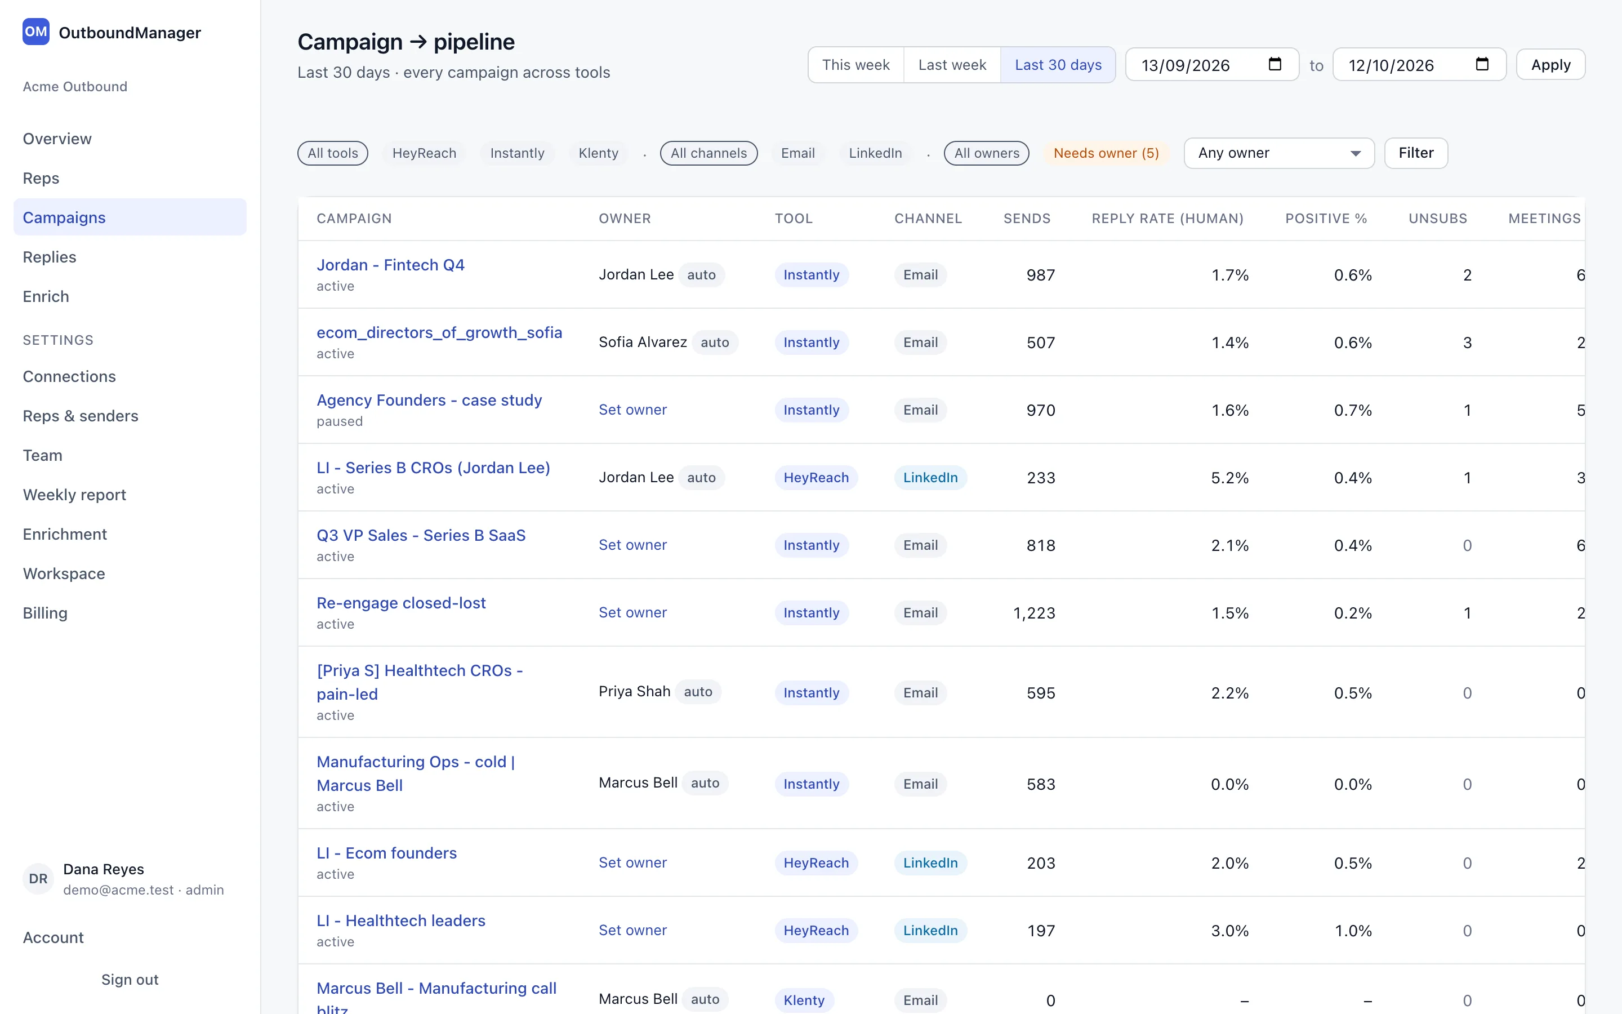Toggle the All channels filter chip
Image resolution: width=1622 pixels, height=1014 pixels.
pyautogui.click(x=708, y=153)
